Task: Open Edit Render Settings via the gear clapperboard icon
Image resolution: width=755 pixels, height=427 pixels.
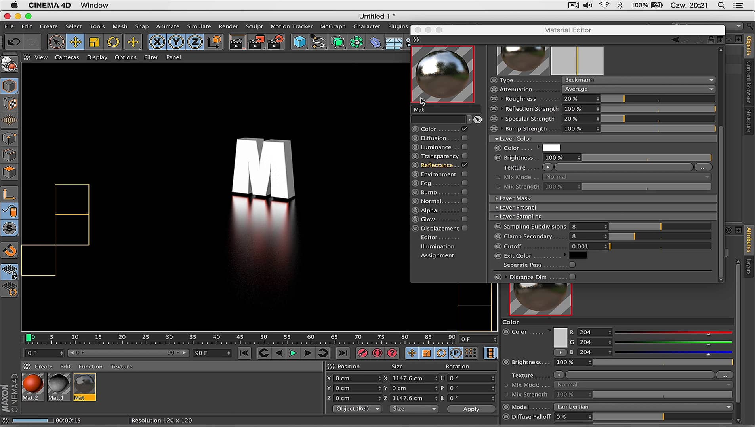Action: point(276,42)
